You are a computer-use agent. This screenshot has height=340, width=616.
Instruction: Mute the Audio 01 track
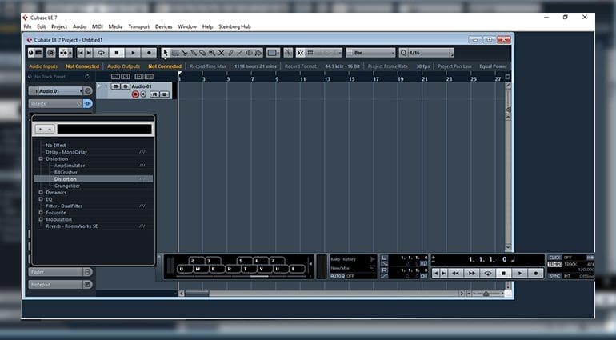115,86
